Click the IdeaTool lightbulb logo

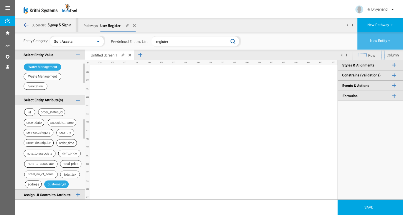tap(70, 9)
